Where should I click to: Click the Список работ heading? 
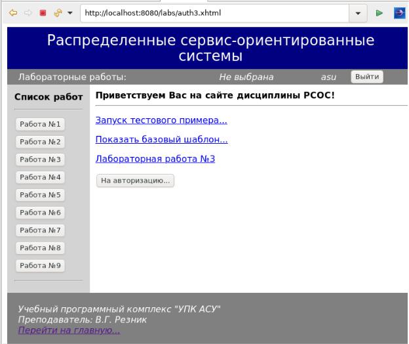click(49, 97)
